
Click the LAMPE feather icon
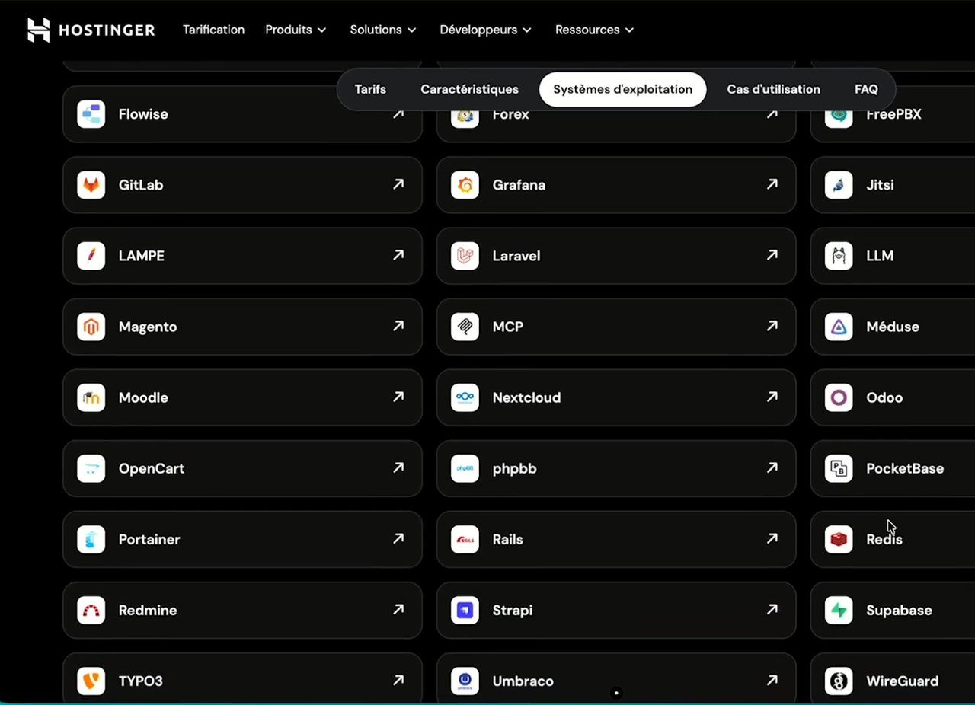[91, 256]
